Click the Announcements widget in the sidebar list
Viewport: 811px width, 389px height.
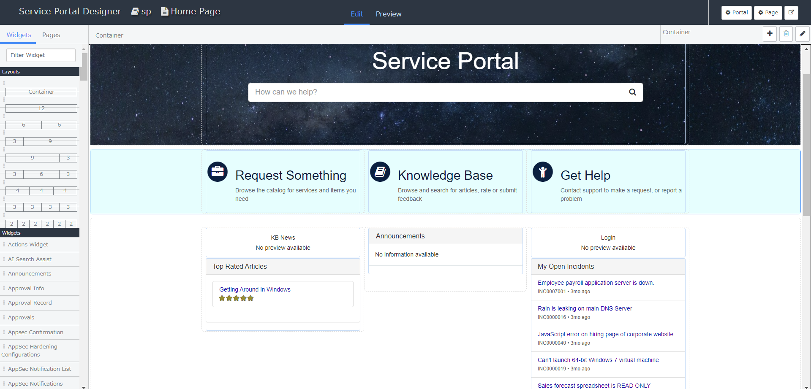[x=29, y=273]
